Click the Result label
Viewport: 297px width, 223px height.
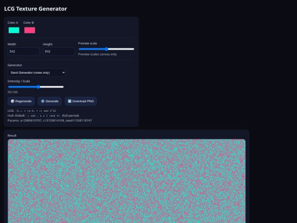12,135
